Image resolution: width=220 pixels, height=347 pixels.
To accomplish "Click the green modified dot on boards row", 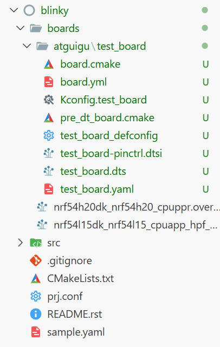I will tap(205, 28).
